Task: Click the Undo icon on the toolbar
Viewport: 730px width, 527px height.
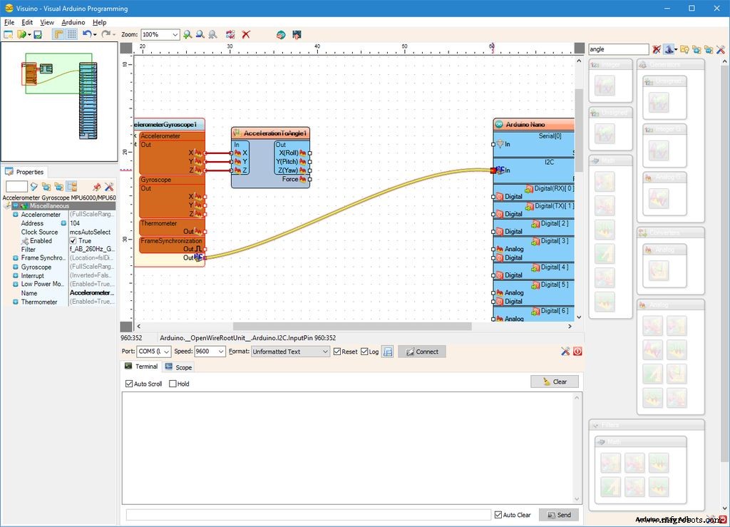Action: pos(86,34)
